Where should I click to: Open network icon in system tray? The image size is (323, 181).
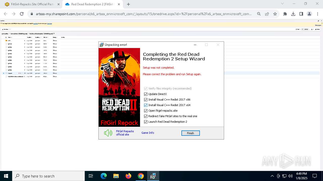point(284,176)
